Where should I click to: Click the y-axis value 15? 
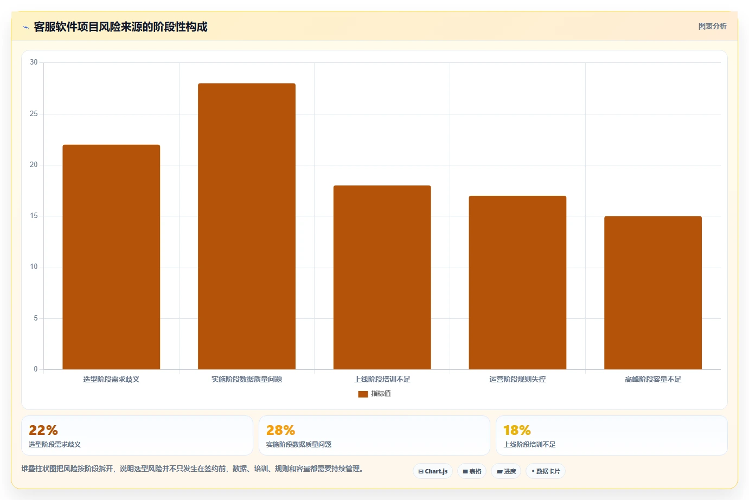(34, 216)
